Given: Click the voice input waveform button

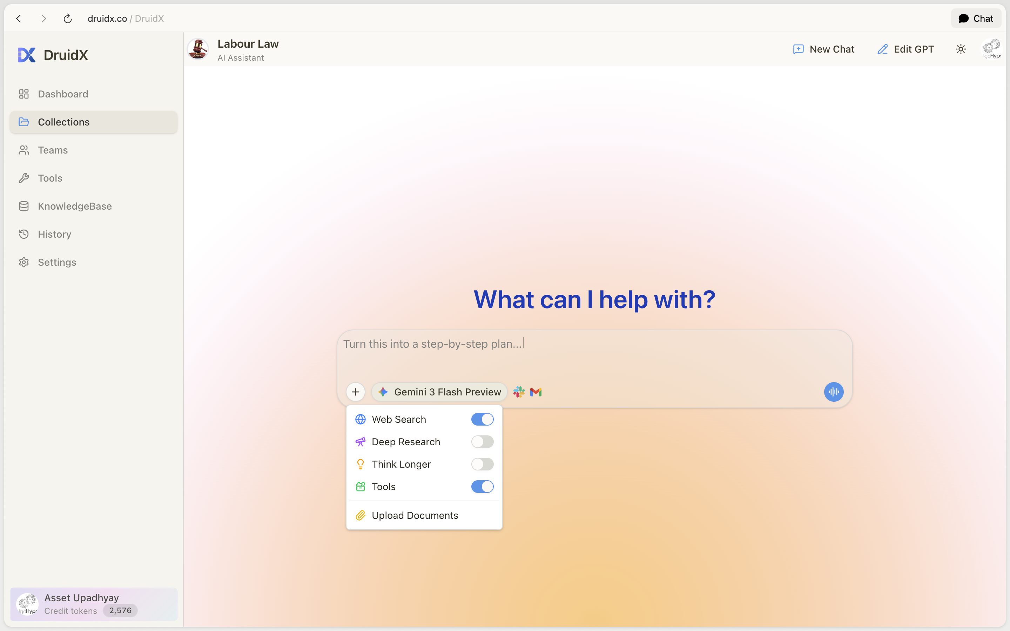Looking at the screenshot, I should [x=834, y=392].
